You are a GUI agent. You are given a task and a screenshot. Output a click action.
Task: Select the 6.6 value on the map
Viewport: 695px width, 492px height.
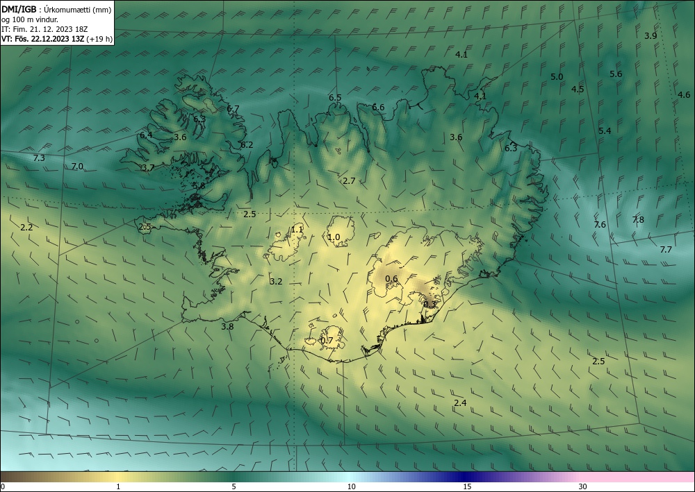[378, 107]
